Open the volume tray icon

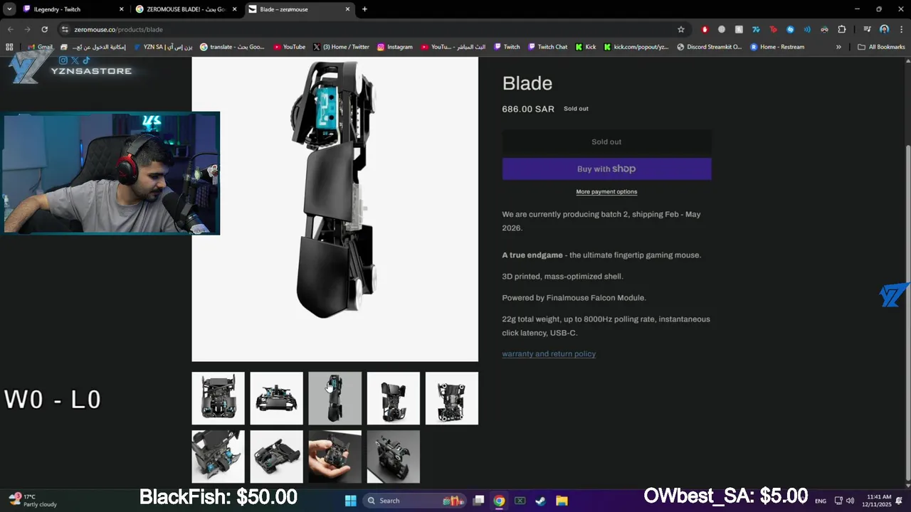[849, 501]
